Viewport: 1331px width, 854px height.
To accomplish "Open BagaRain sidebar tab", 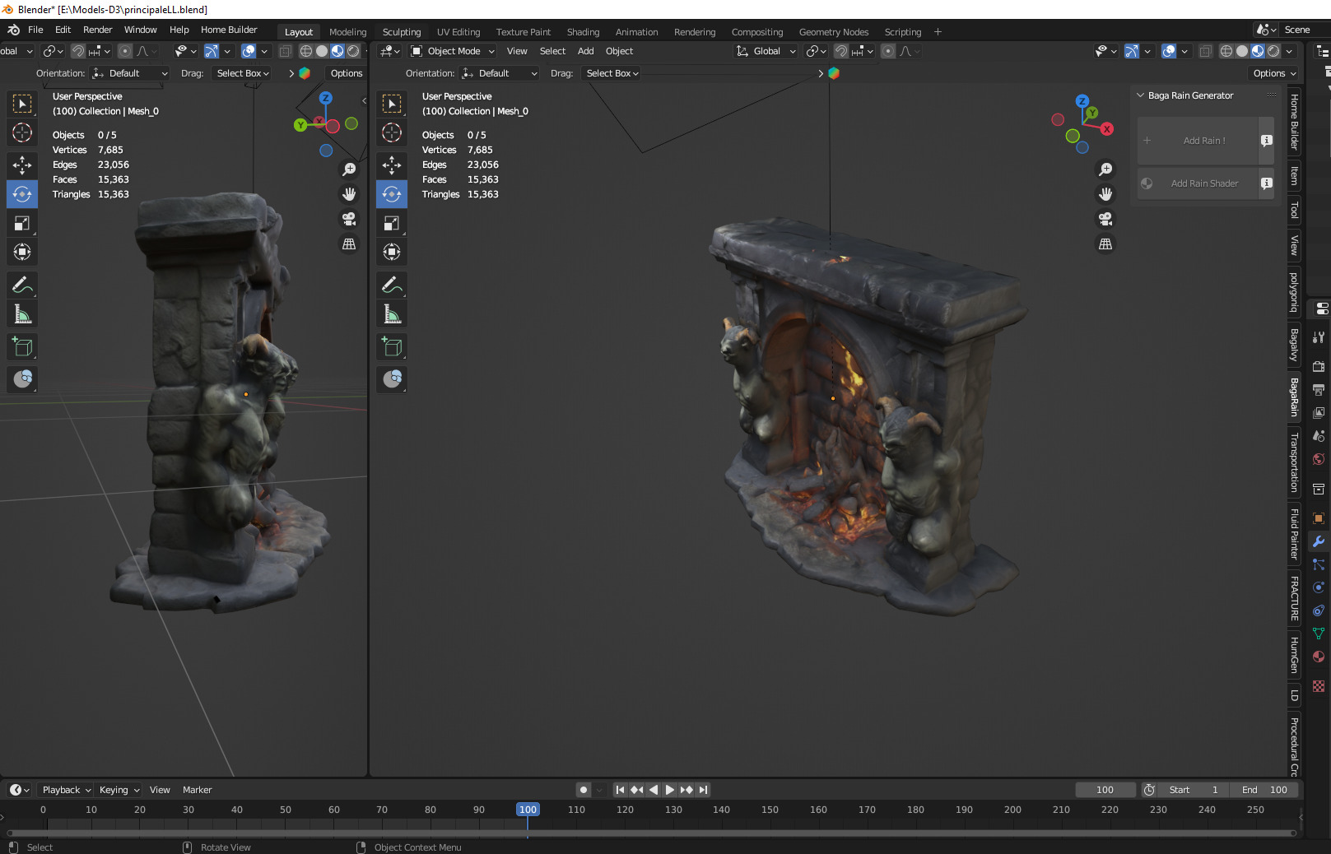I will tap(1294, 397).
